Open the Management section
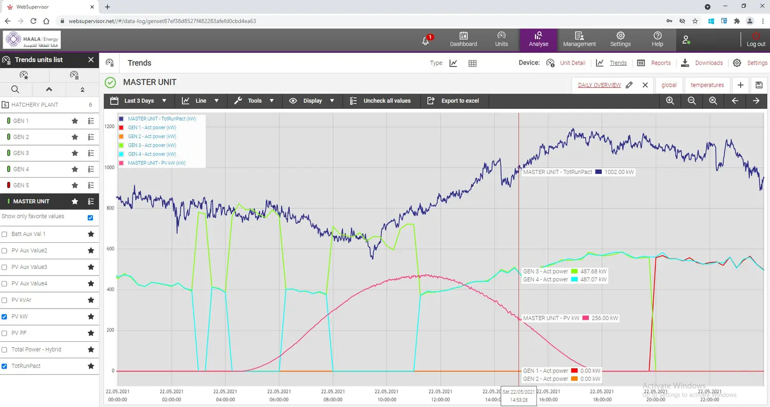Image resolution: width=770 pixels, height=407 pixels. 579,40
